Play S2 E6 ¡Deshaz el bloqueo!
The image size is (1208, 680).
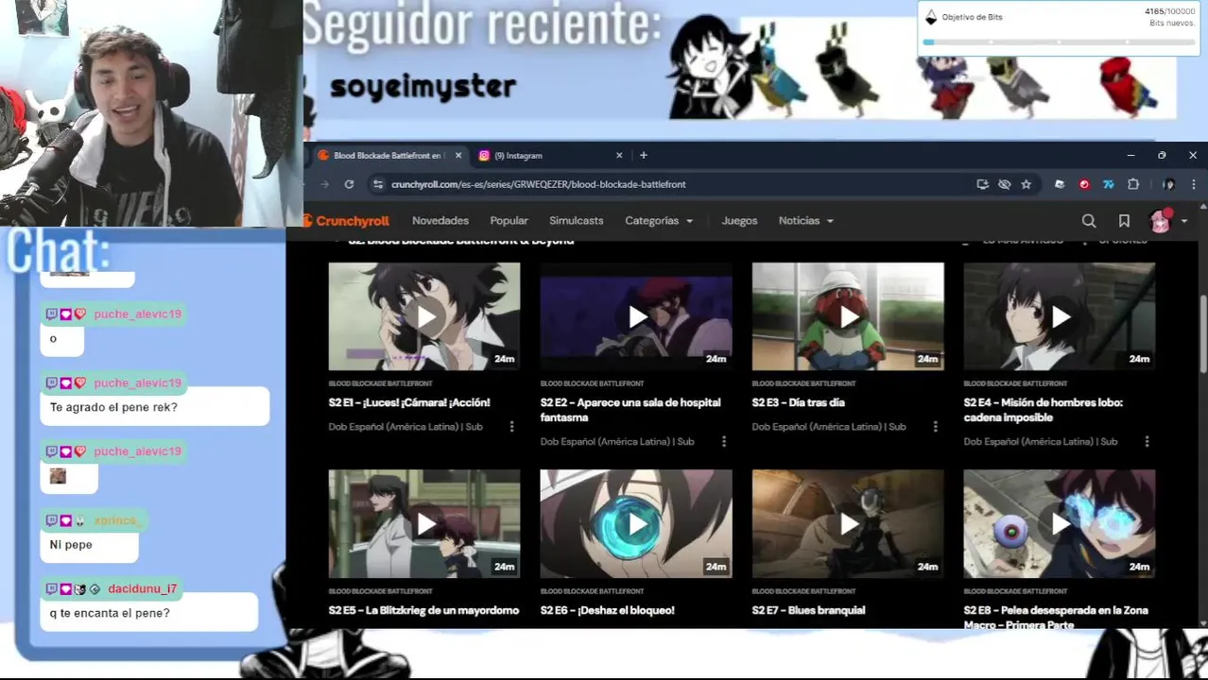click(636, 524)
